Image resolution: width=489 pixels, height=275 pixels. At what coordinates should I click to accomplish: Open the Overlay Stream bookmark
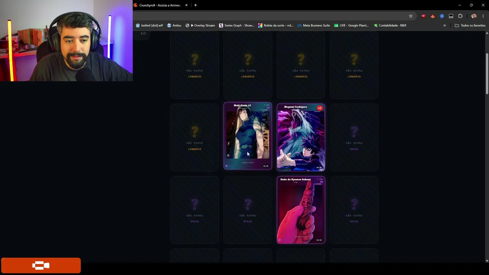tap(200, 26)
